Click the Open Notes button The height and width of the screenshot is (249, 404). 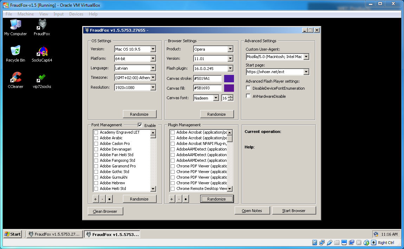[x=252, y=211]
